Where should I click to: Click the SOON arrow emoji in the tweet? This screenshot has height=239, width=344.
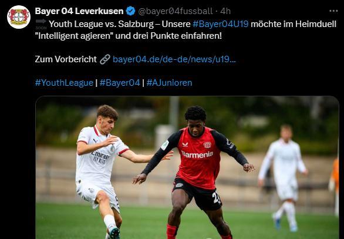click(41, 24)
